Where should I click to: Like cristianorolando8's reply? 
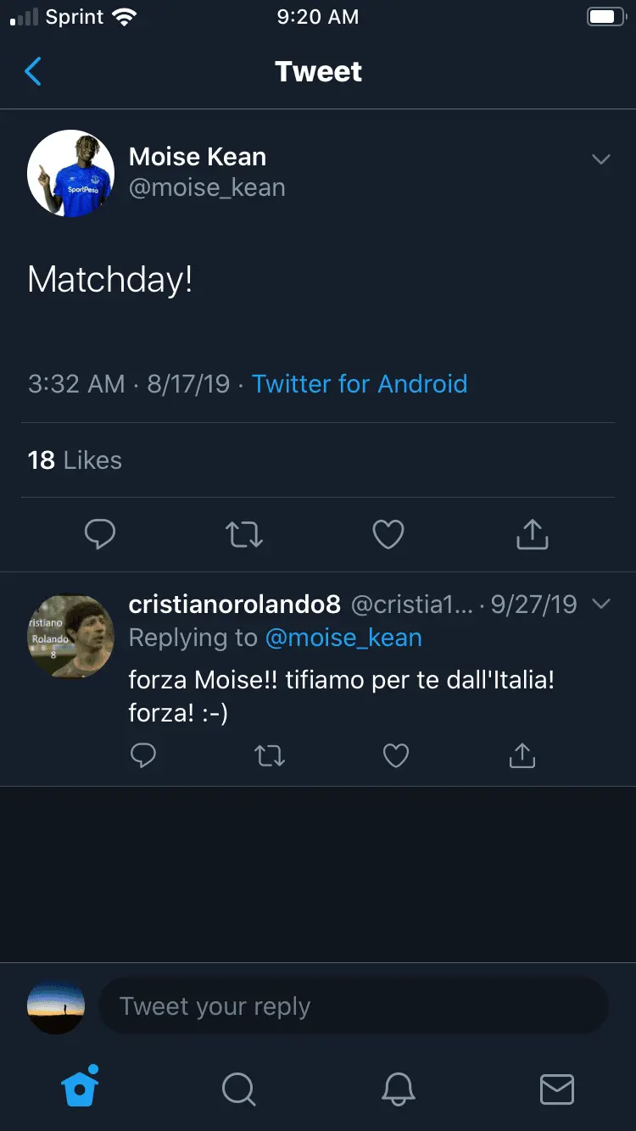(396, 755)
